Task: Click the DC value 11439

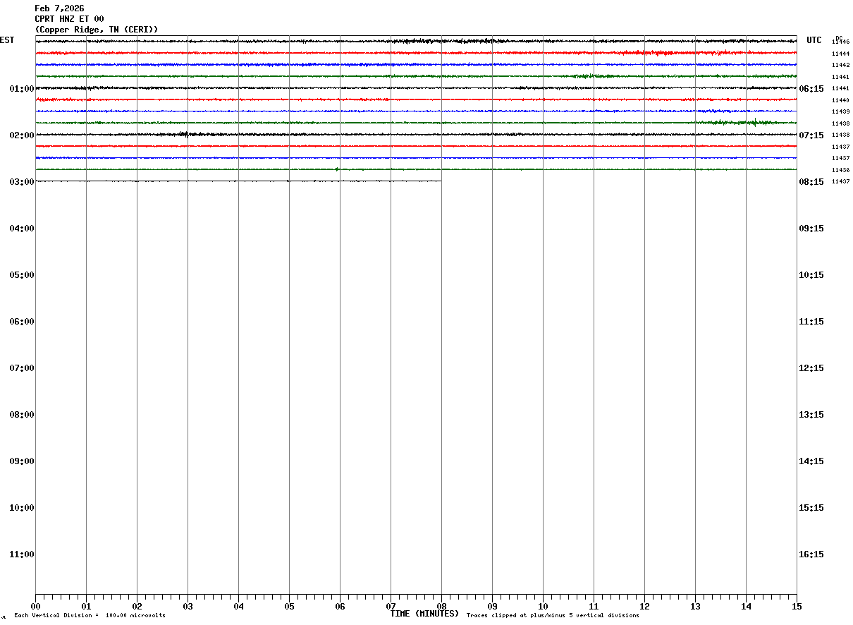Action: point(840,111)
